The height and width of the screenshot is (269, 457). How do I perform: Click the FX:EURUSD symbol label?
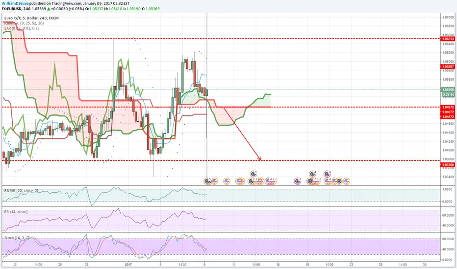pyautogui.click(x=11, y=9)
